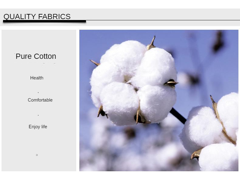Select the Pure Cotton title
Image resolution: width=240 pixels, height=174 pixels.
[36, 56]
